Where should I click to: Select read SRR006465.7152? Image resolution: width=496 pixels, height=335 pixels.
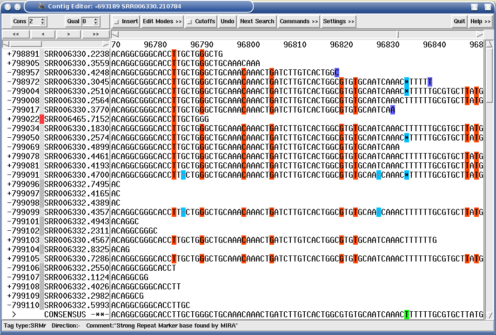pyautogui.click(x=77, y=119)
